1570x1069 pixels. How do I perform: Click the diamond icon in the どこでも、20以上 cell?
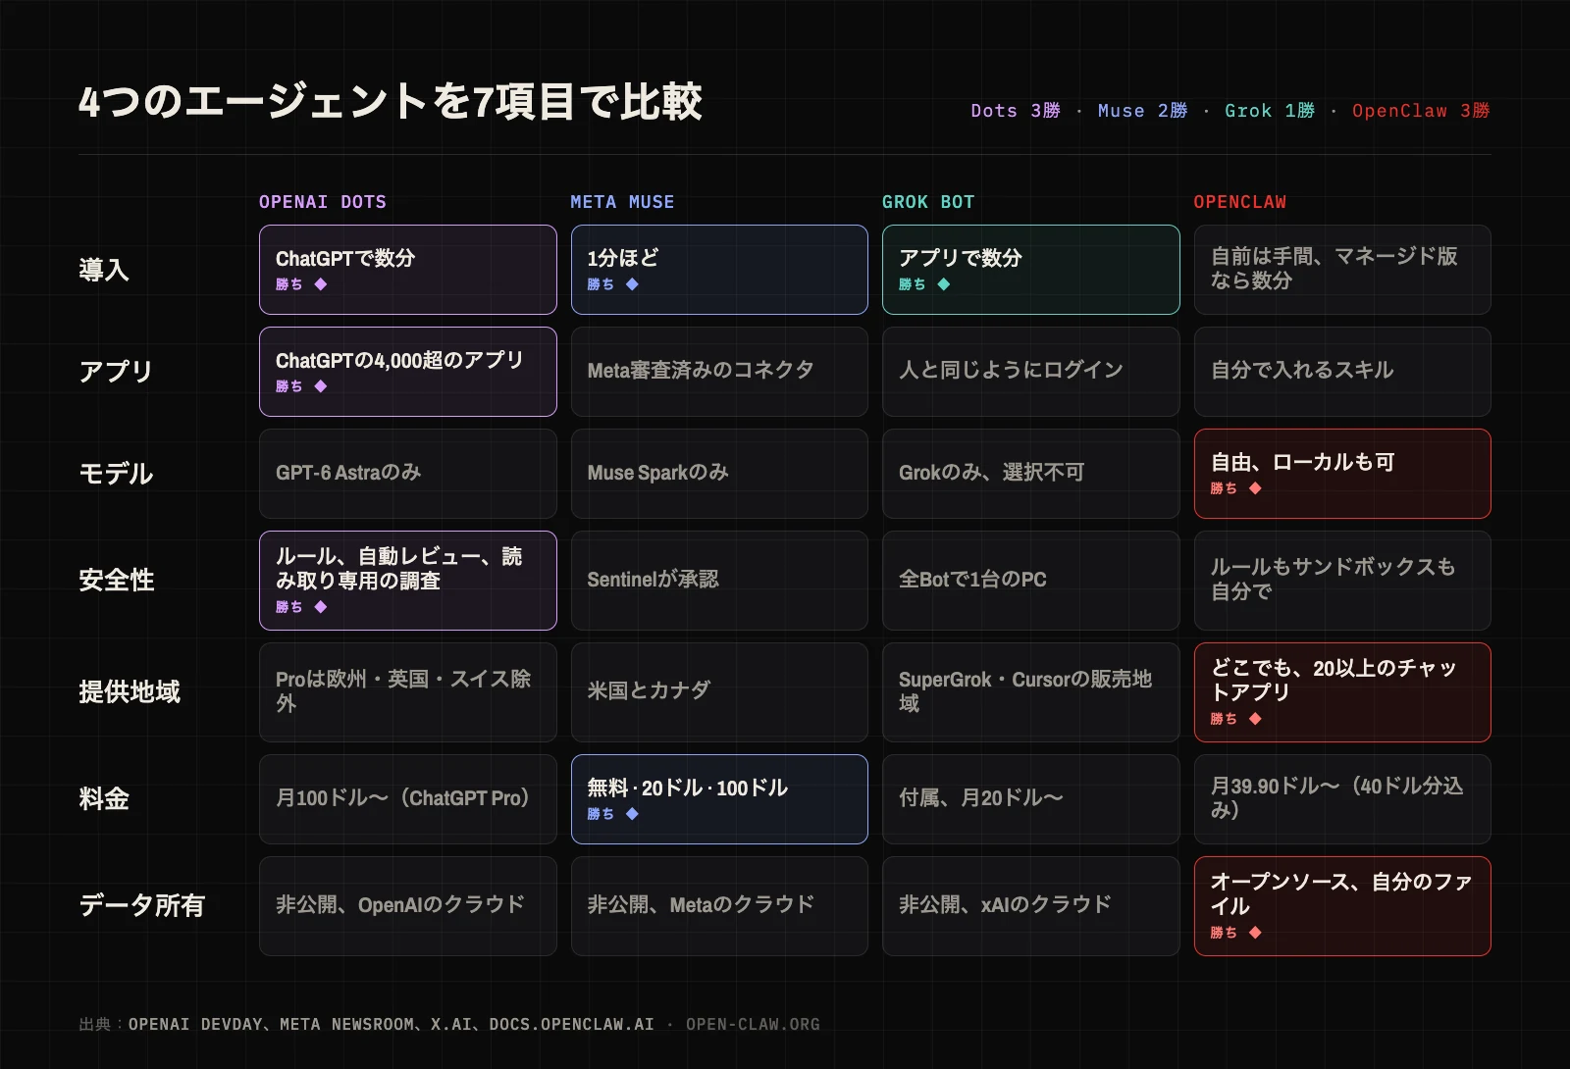pos(1255,719)
